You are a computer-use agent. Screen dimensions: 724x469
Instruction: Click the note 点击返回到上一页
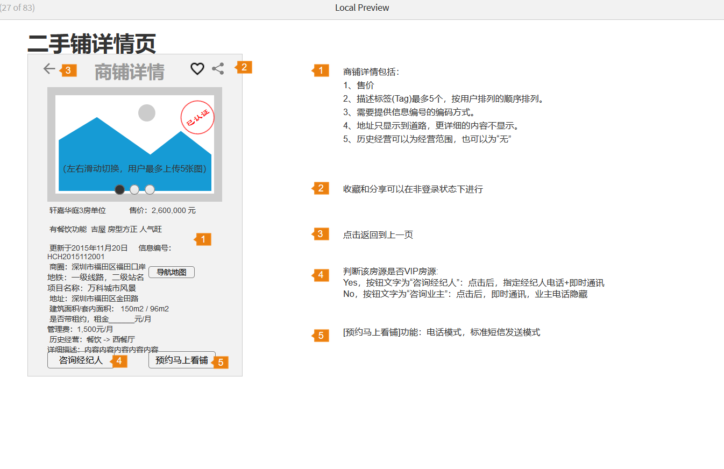(x=378, y=235)
